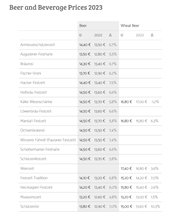This screenshot has width=178, height=216.
Task: Click Fischer-Vroni beer price 13,70 €
Action: [85, 73]
